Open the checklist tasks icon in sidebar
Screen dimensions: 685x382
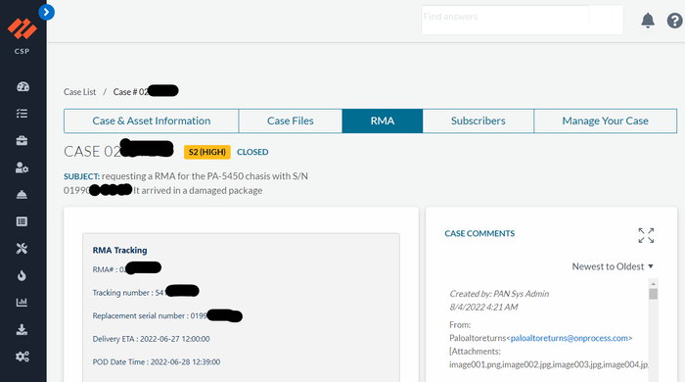[x=22, y=114]
